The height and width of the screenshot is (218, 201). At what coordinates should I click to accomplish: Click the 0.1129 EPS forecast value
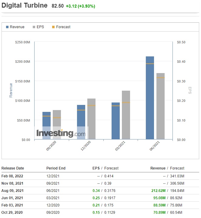(x=110, y=213)
